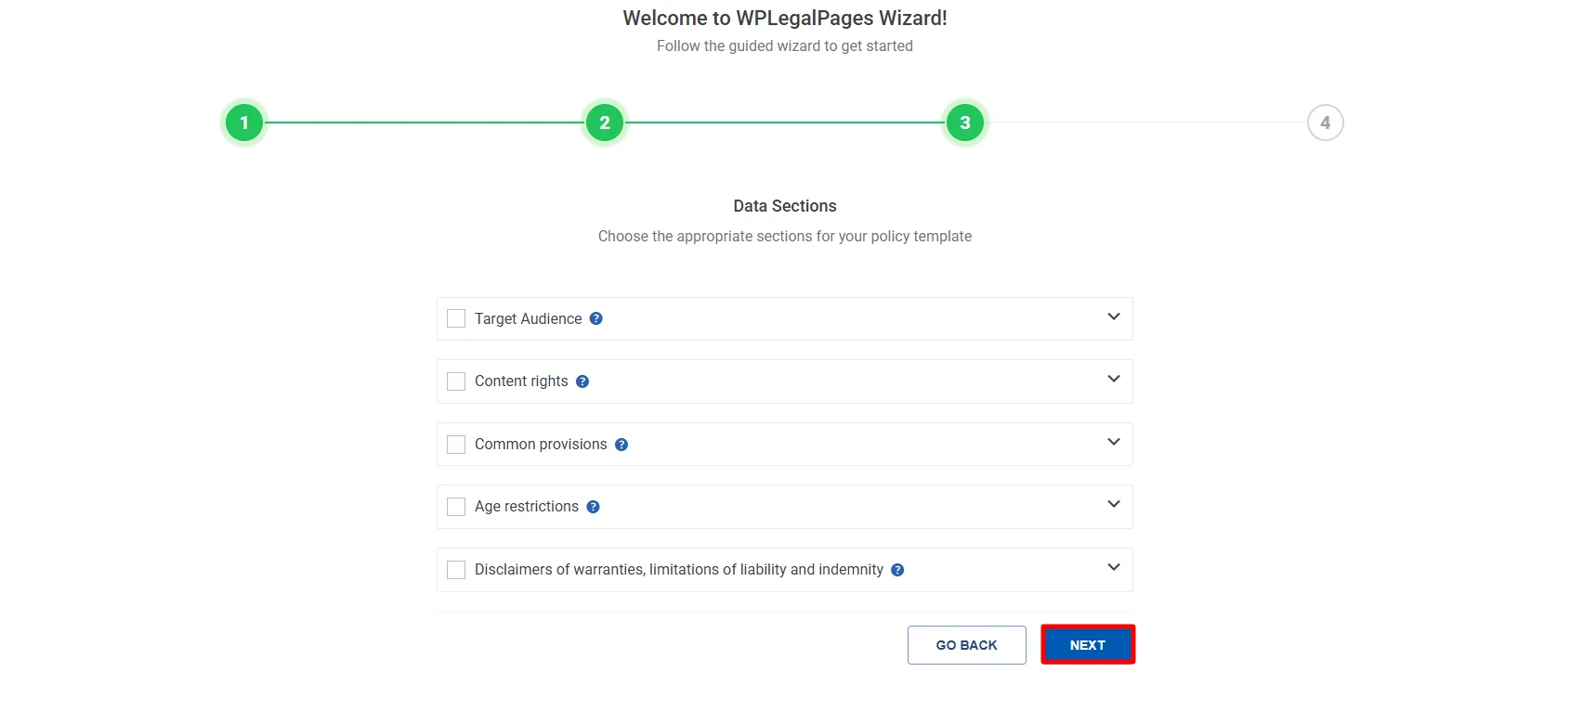The height and width of the screenshot is (711, 1596).
Task: Open the Disclaimers of warranties help icon
Action: tap(897, 569)
